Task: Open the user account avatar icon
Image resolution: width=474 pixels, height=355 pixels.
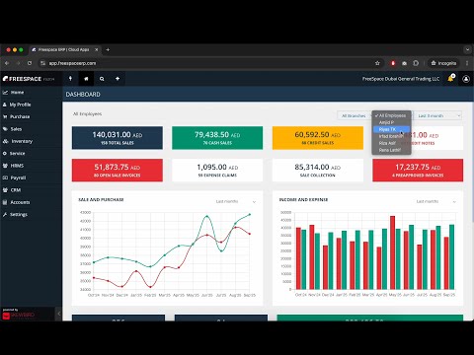Action: point(466,79)
